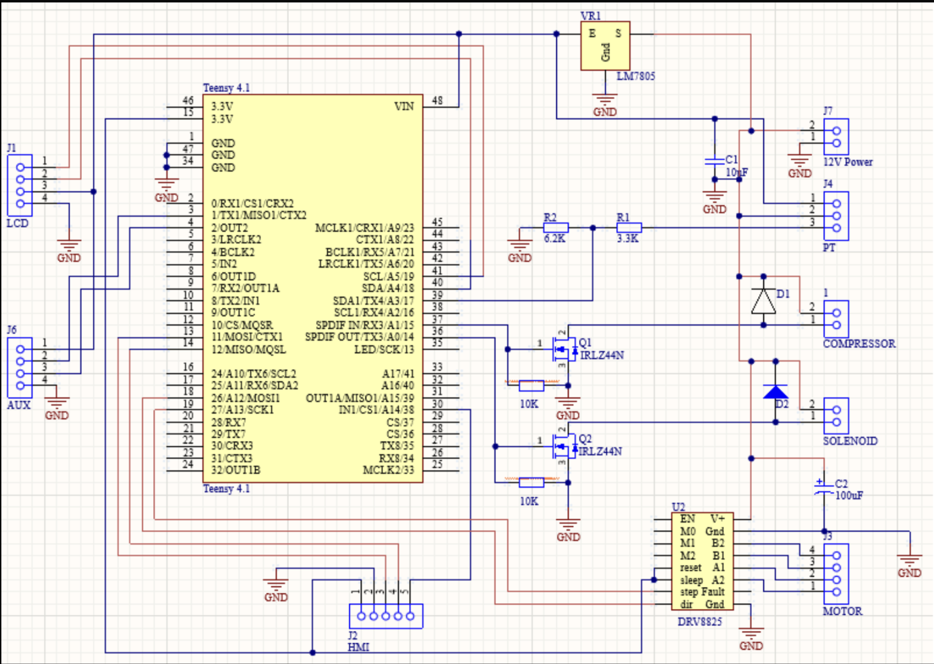Screen dimensions: 934x664
Task: Select the R2 resistor body
Action: point(556,228)
